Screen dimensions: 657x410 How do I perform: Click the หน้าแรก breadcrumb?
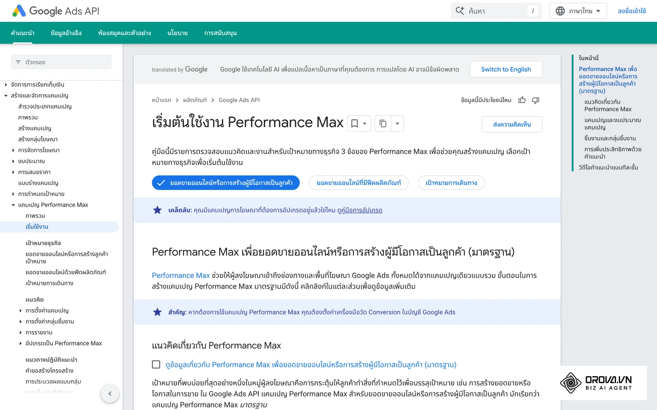(x=161, y=100)
